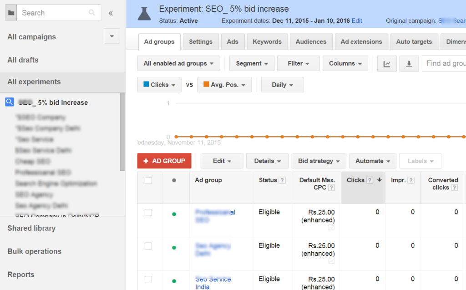Change the Daily chart interval dropdown
Screen dimensions: 466x290
click(x=282, y=85)
